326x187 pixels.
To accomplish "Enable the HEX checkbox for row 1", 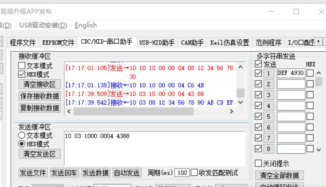I will (x=310, y=73).
